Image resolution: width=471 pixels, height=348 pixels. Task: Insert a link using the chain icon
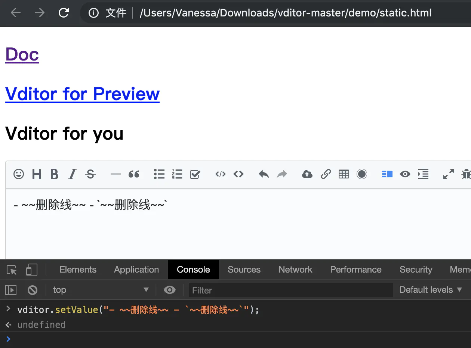tap(326, 174)
